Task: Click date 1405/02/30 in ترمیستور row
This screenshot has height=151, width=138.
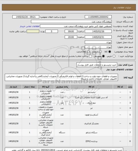Action: 13,92
